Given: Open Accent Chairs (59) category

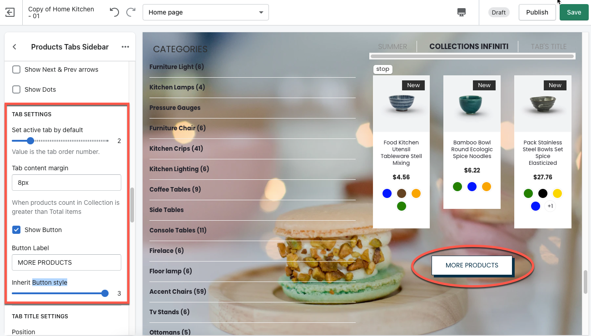Looking at the screenshot, I should 178,292.
